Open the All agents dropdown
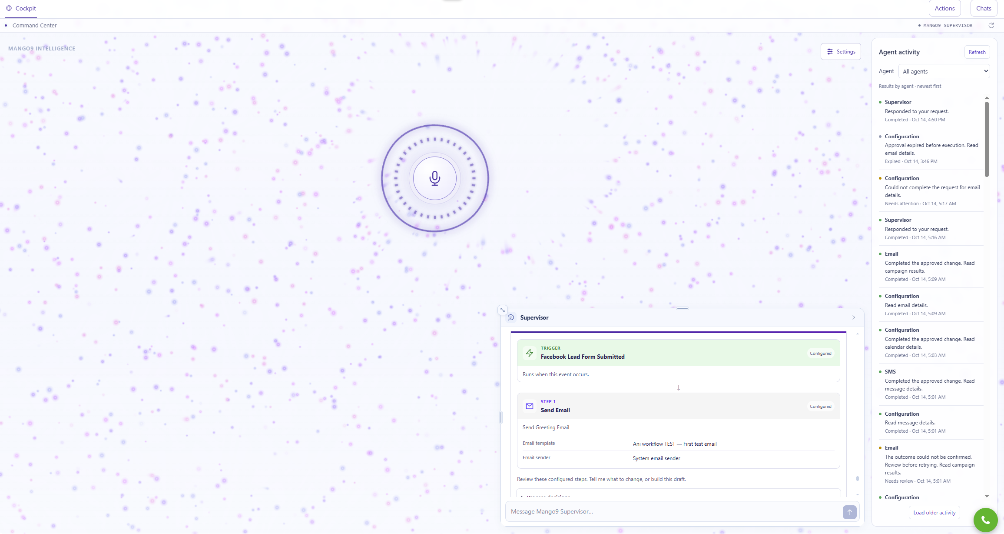Viewport: 1004px width, 534px height. (944, 71)
